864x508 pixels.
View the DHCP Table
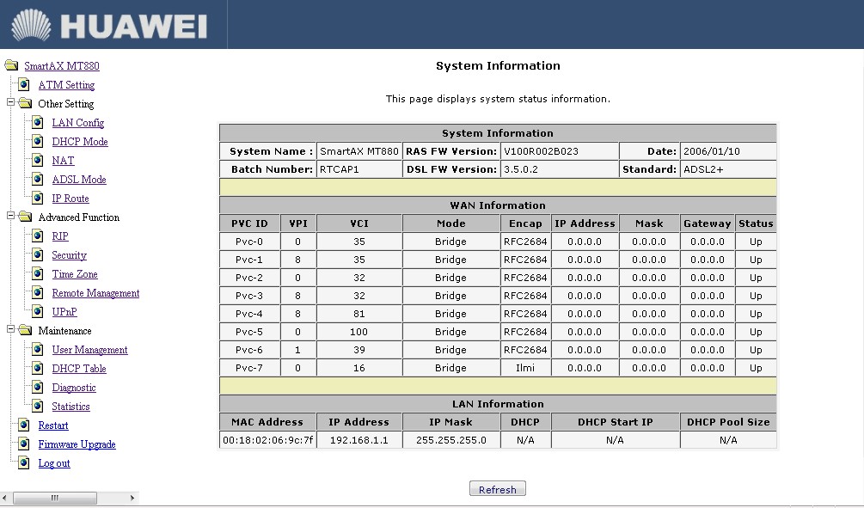79,369
